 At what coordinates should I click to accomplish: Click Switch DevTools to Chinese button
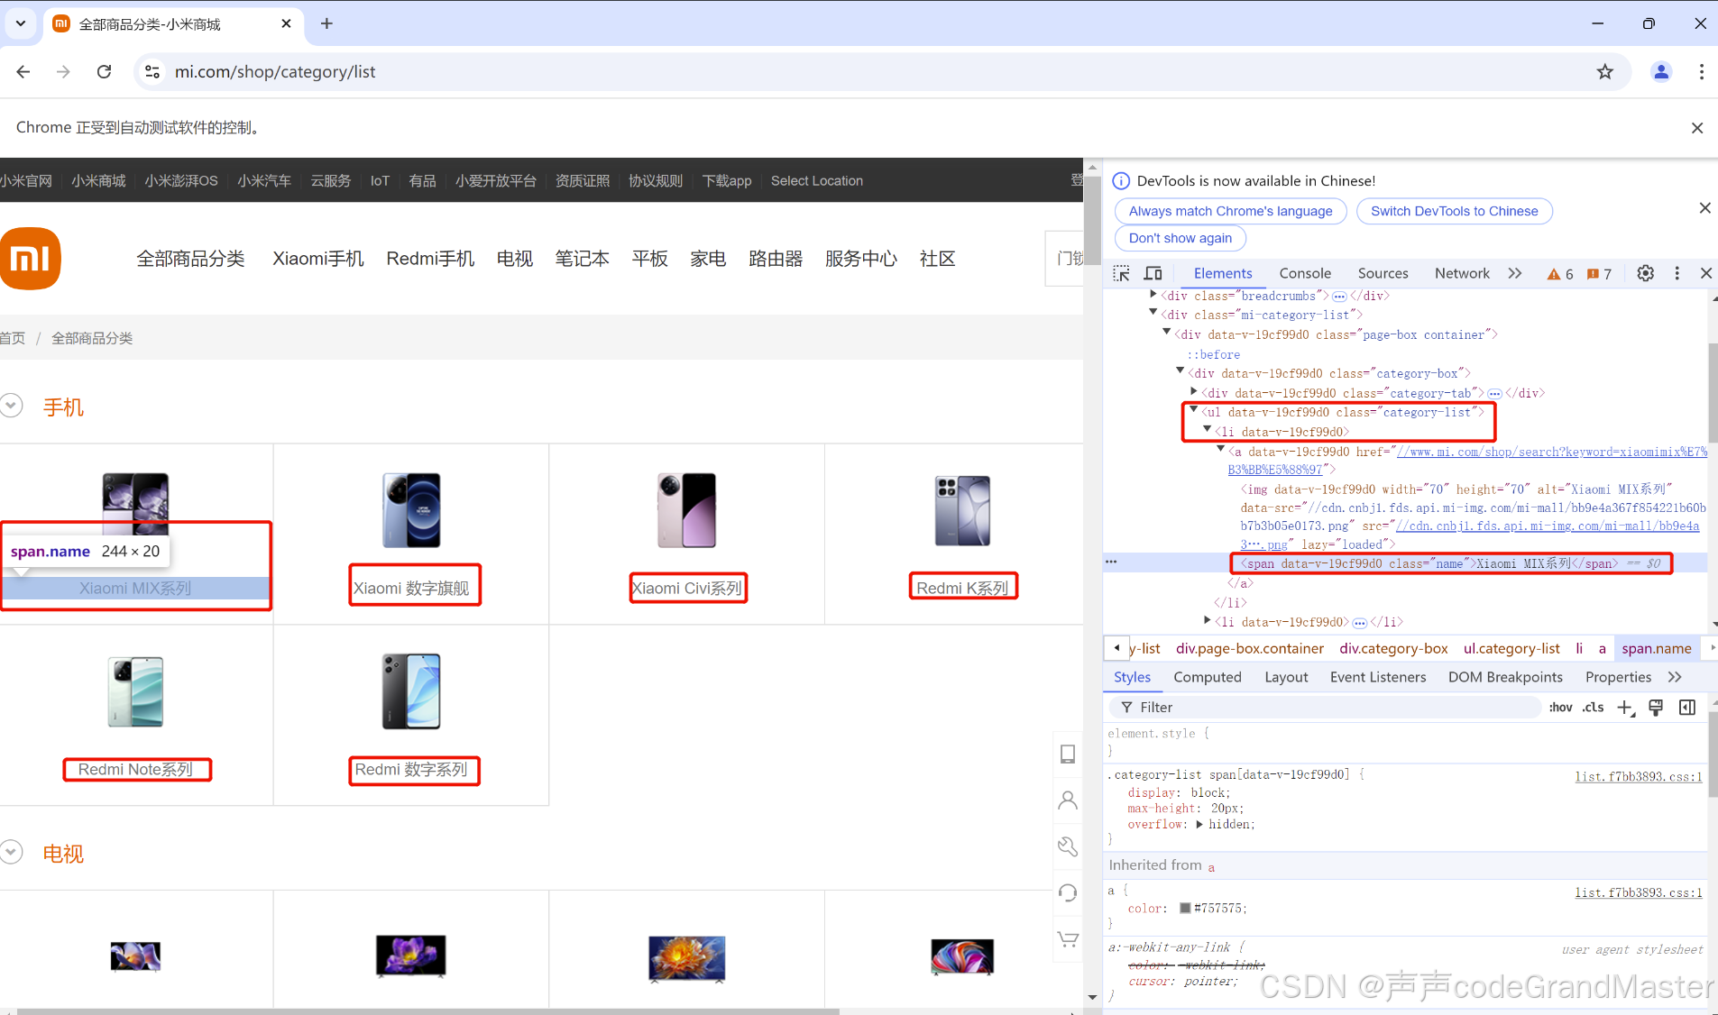tap(1455, 211)
